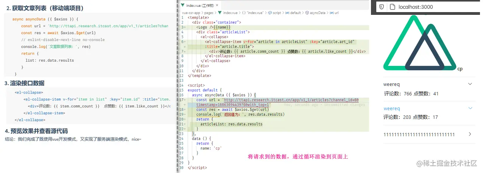Click the eslint-disable-next-line comment in tutorial
The image size is (483, 173).
point(63,40)
